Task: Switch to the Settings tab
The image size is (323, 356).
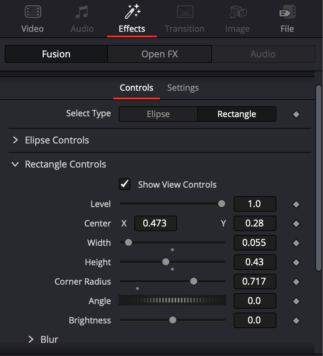Action: pyautogui.click(x=183, y=88)
